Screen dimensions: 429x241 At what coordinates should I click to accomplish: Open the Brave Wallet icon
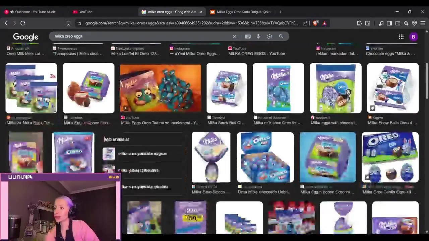coord(398,23)
